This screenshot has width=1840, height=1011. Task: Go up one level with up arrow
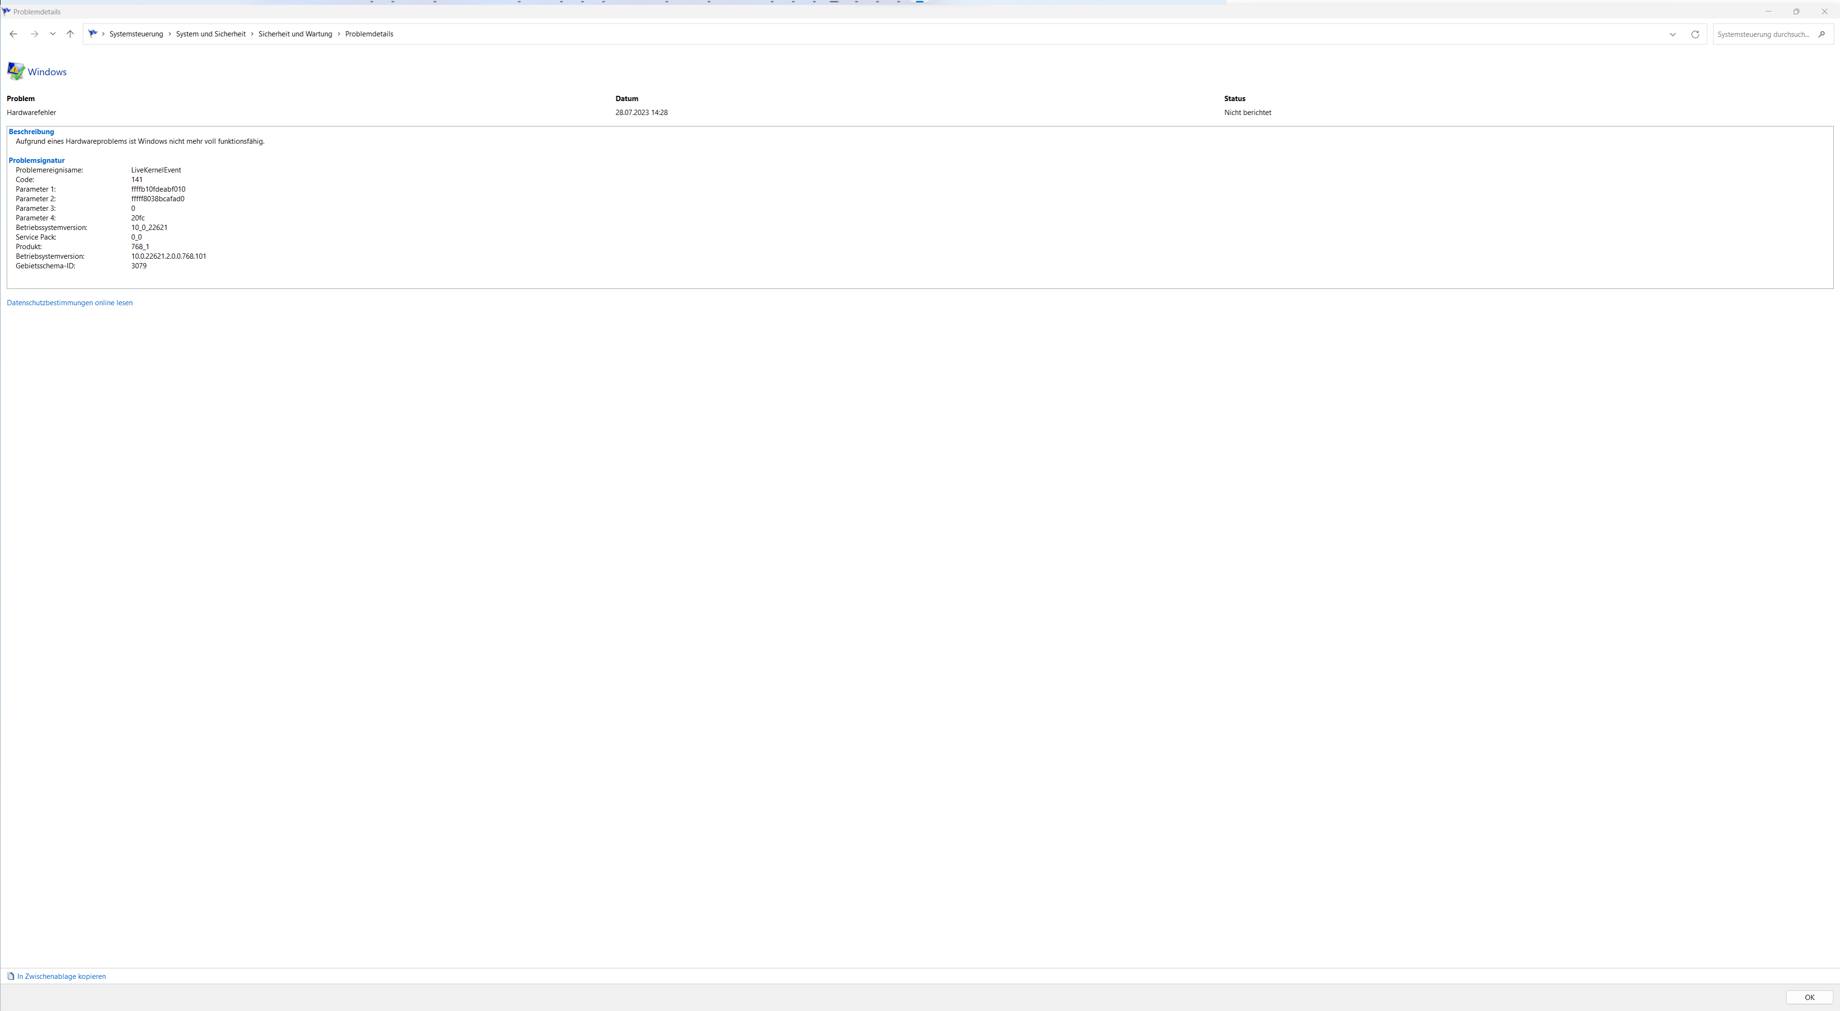coord(70,34)
